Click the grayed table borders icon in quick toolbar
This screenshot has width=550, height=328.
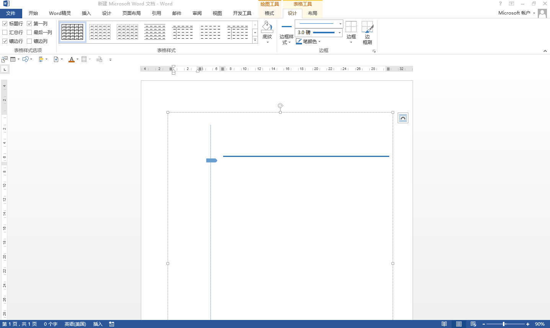click(84, 59)
